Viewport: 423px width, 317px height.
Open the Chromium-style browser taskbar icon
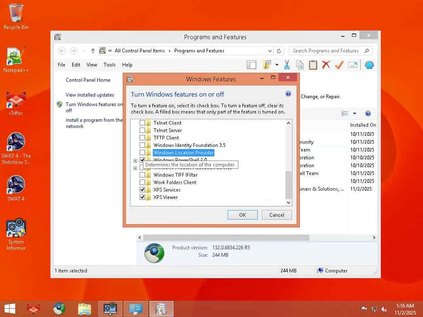coord(59,309)
